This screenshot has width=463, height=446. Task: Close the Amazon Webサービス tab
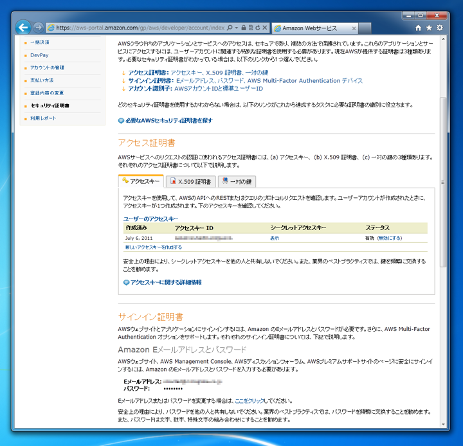click(354, 28)
